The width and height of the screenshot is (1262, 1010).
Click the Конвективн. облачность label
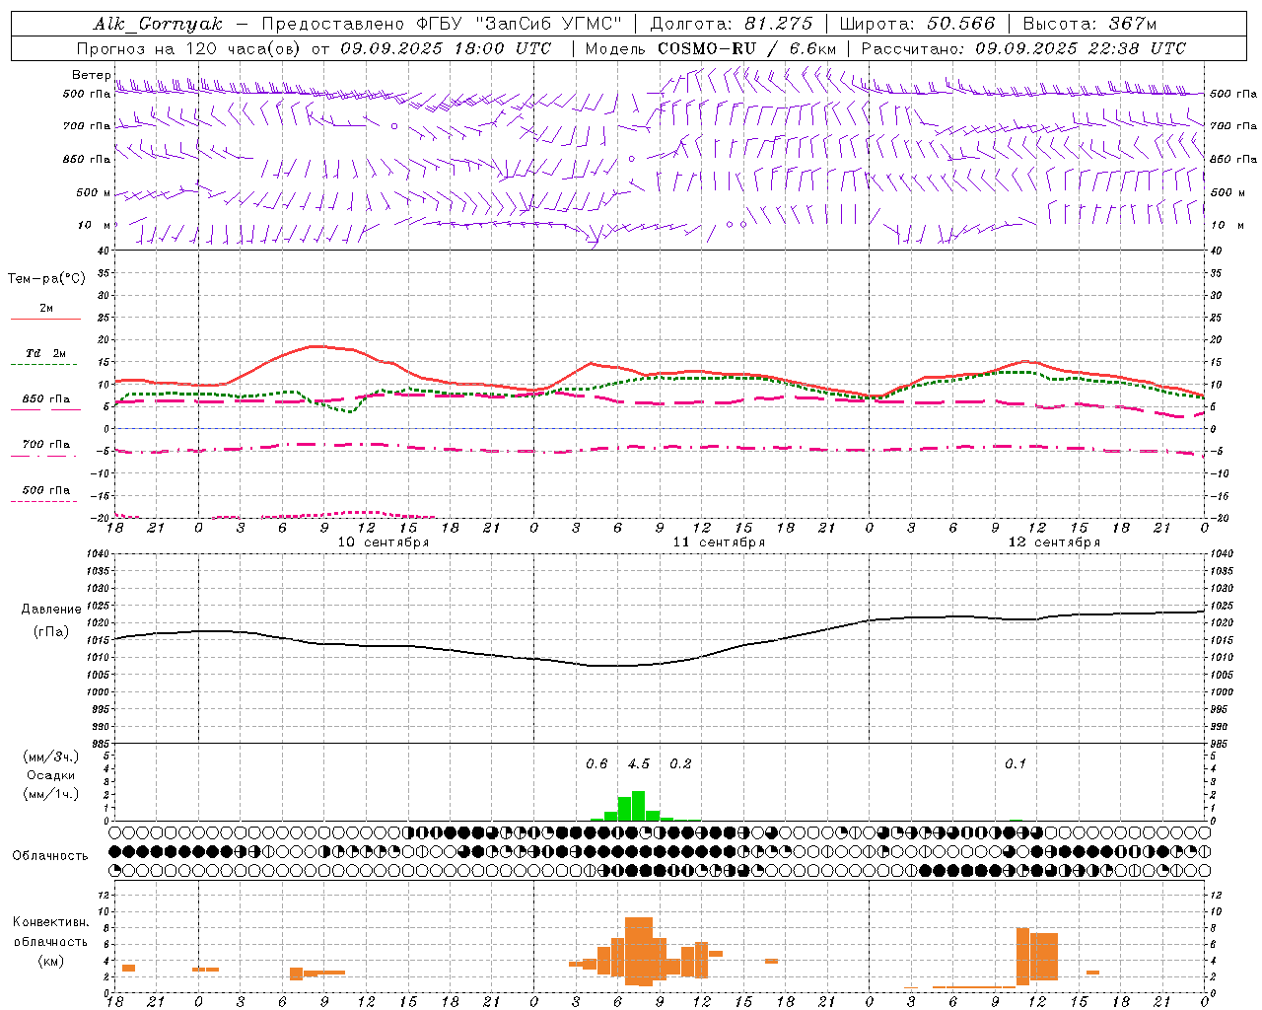[x=50, y=932]
